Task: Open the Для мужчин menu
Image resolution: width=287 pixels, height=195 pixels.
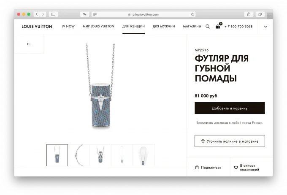Action: (164, 26)
